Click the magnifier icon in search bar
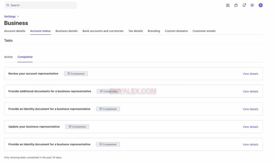The width and height of the screenshot is (275, 164). click(8, 5)
